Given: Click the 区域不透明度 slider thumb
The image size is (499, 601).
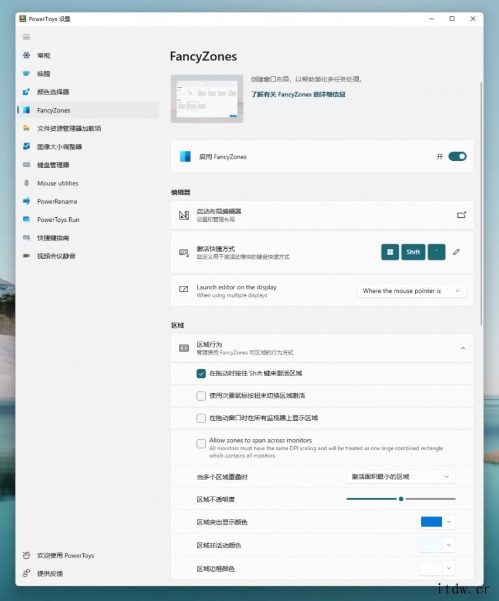Looking at the screenshot, I should 401,499.
